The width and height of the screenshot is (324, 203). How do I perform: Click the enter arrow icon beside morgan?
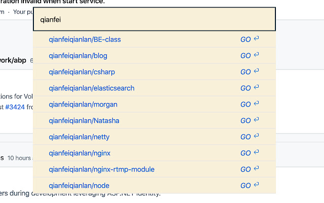pyautogui.click(x=257, y=104)
